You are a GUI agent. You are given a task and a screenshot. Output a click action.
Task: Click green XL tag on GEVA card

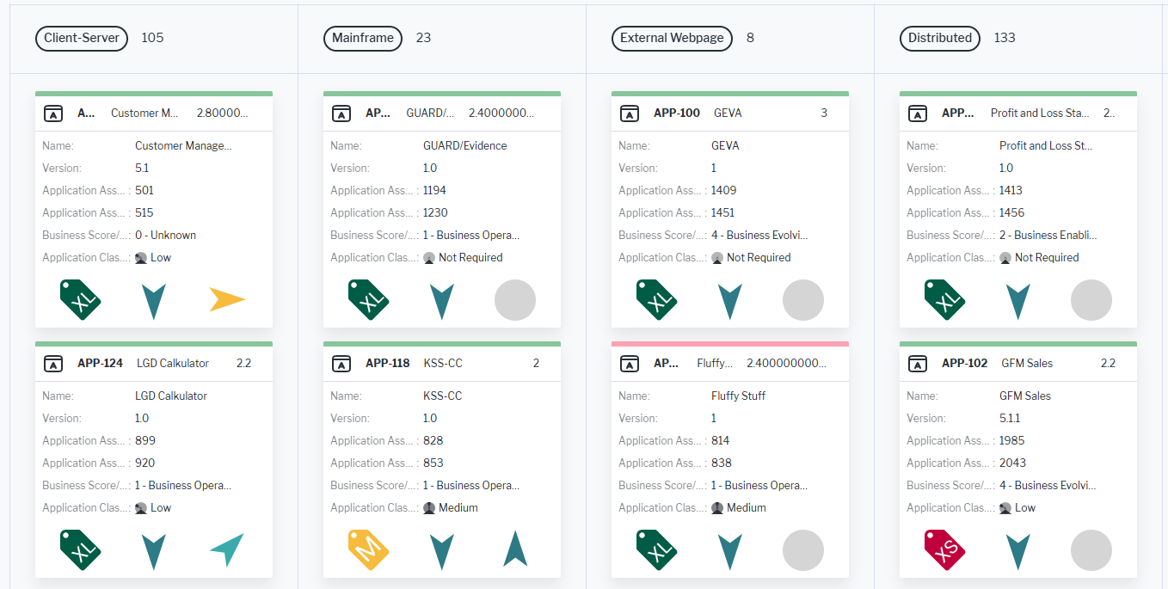(657, 300)
